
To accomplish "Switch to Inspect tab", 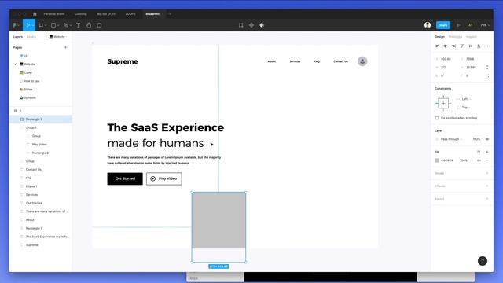I will [x=472, y=37].
